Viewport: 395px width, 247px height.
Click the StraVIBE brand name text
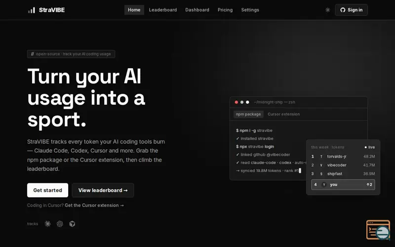(52, 10)
